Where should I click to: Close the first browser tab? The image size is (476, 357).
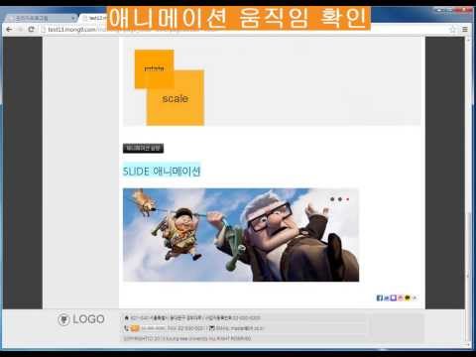tap(72, 18)
